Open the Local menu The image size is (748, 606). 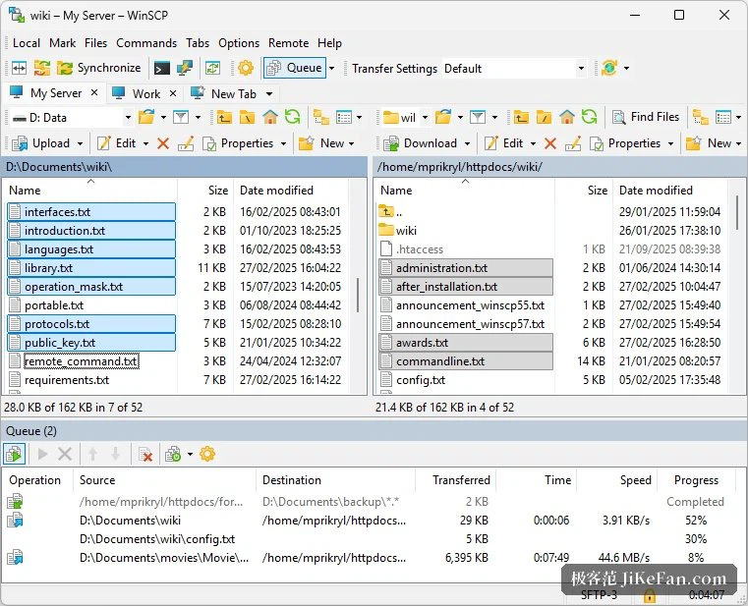point(27,43)
